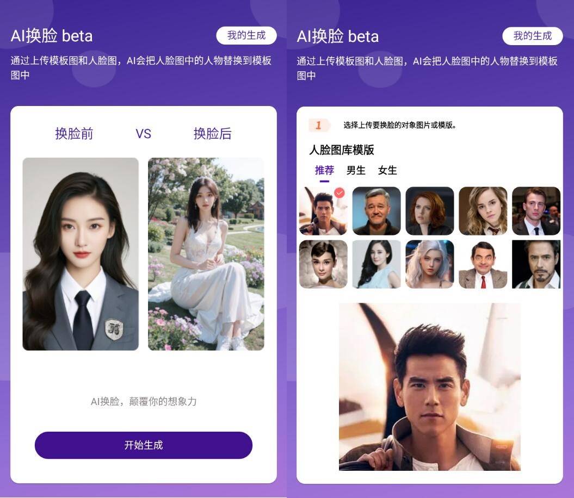Open 我的生成 on the left screen
This screenshot has width=574, height=498.
246,35
